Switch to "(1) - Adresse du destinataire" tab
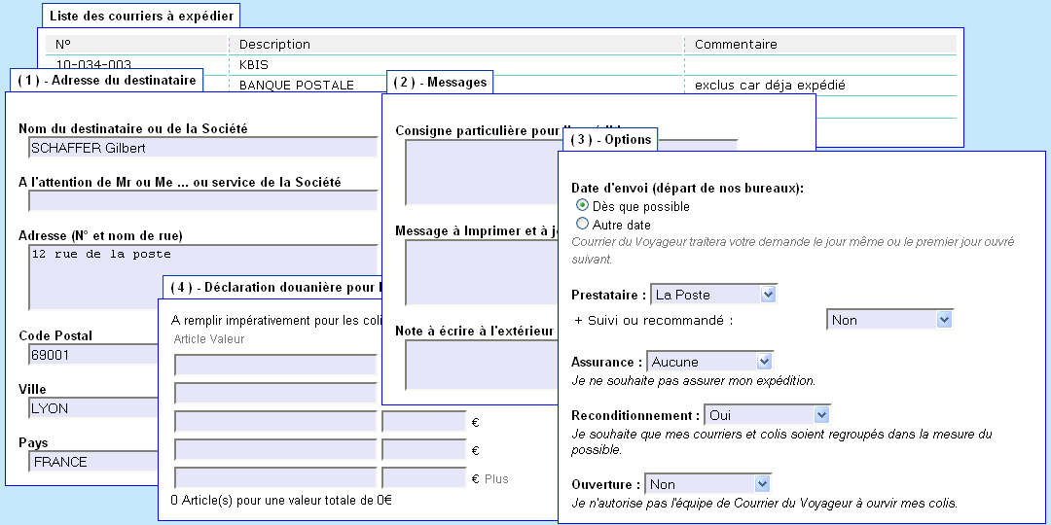 click(x=106, y=81)
